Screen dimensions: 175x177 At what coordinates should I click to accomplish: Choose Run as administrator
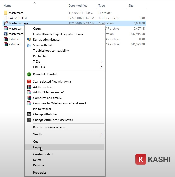[x=47, y=40]
